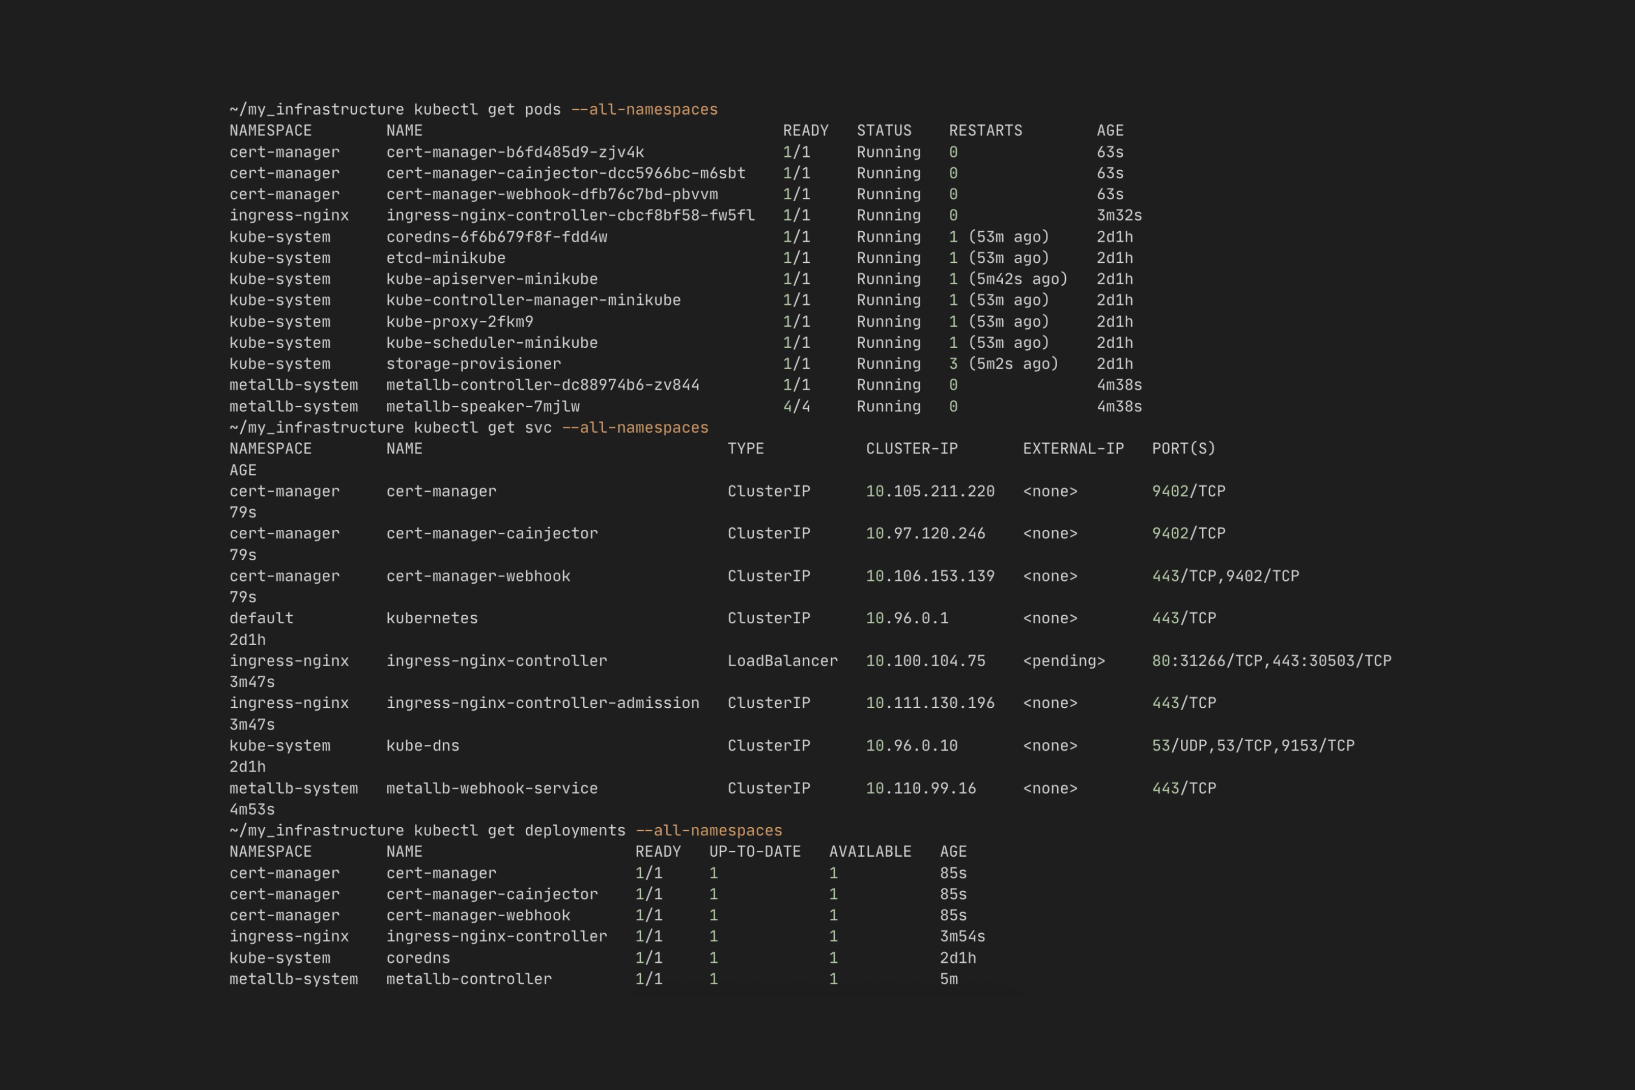
Task: Click the kubernetes service in default namespace
Action: [432, 618]
